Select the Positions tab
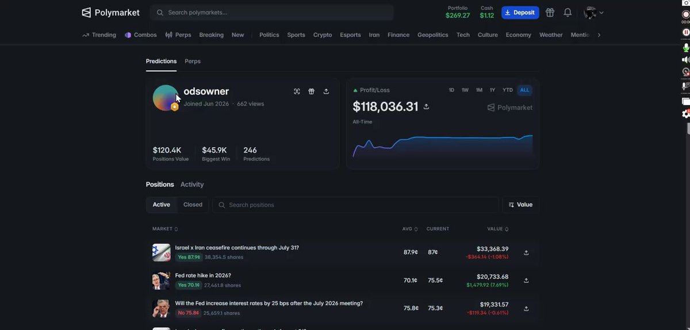 (x=160, y=185)
